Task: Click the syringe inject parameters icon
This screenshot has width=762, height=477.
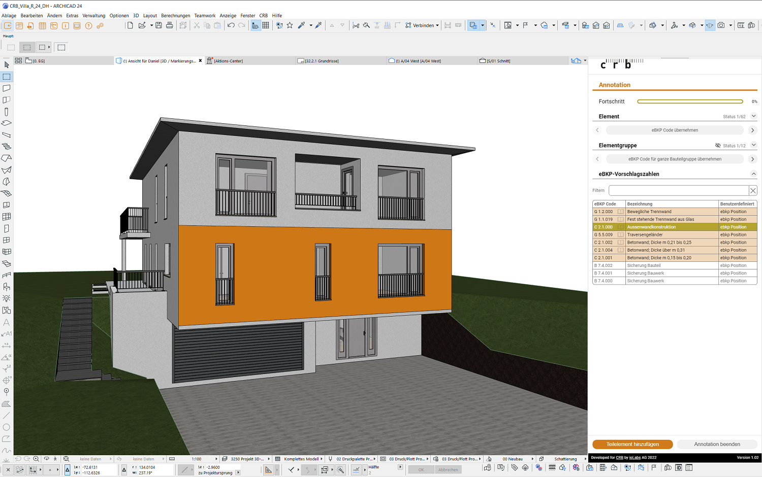Action: click(319, 25)
